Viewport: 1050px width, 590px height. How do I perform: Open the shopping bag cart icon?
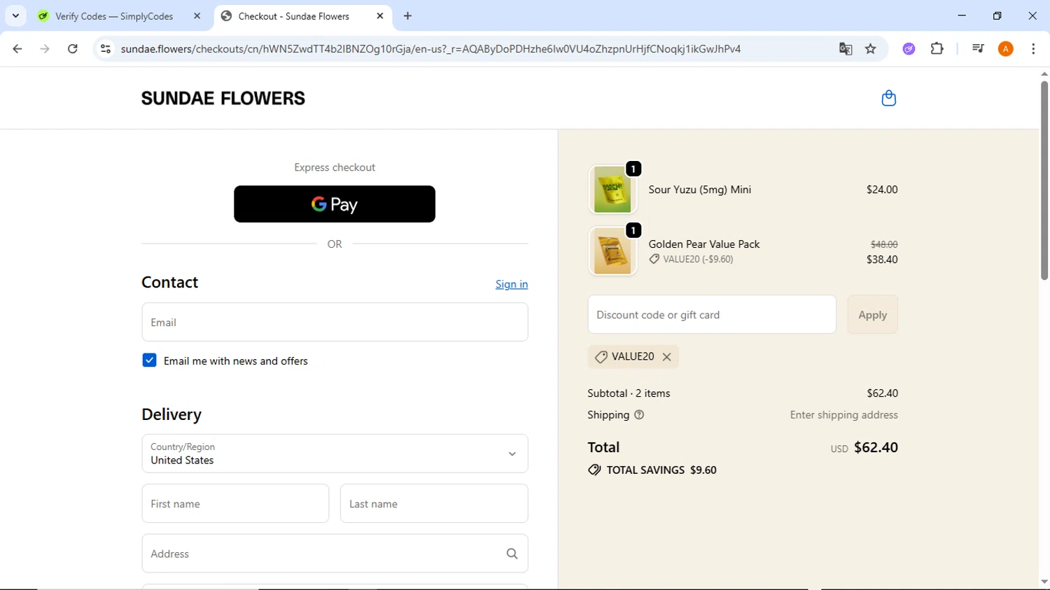click(x=888, y=99)
